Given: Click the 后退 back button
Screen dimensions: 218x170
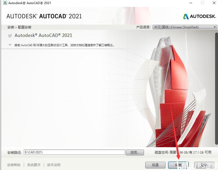Looking at the screenshot, I should (x=155, y=165).
